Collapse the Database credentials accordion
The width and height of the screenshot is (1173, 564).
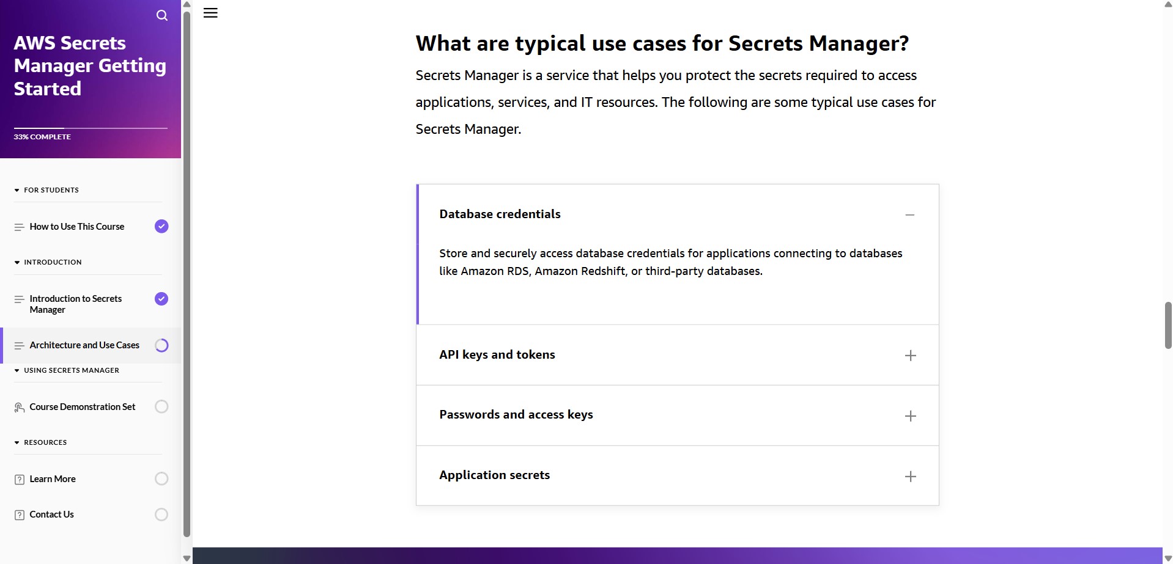[910, 214]
